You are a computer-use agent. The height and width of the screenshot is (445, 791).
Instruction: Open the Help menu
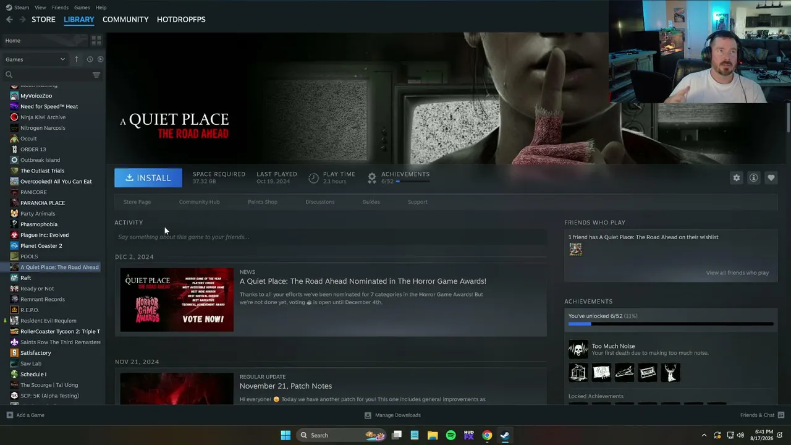click(x=101, y=7)
